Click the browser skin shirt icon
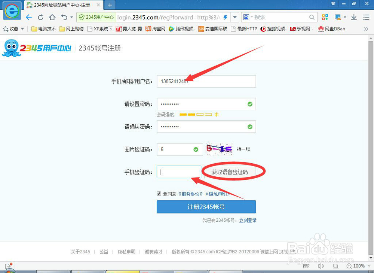Viewport: 374px width, 273px height. tap(333, 3)
